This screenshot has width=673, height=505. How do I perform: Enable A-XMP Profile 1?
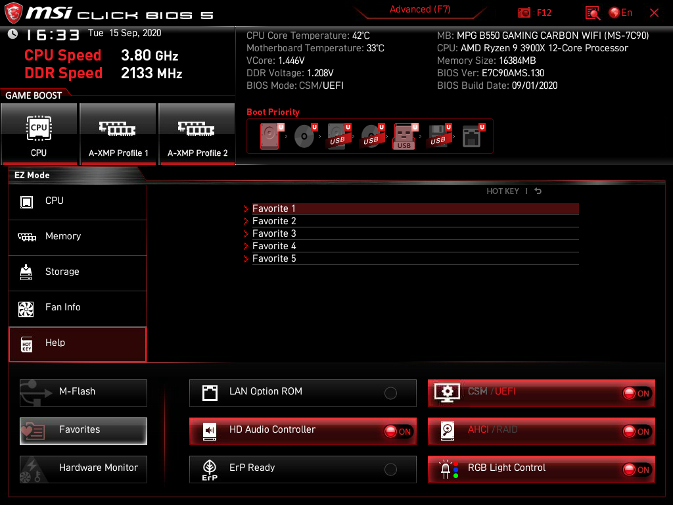pyautogui.click(x=118, y=134)
